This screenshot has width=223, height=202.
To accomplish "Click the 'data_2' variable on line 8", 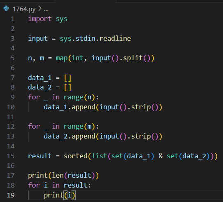I will 40,87.
